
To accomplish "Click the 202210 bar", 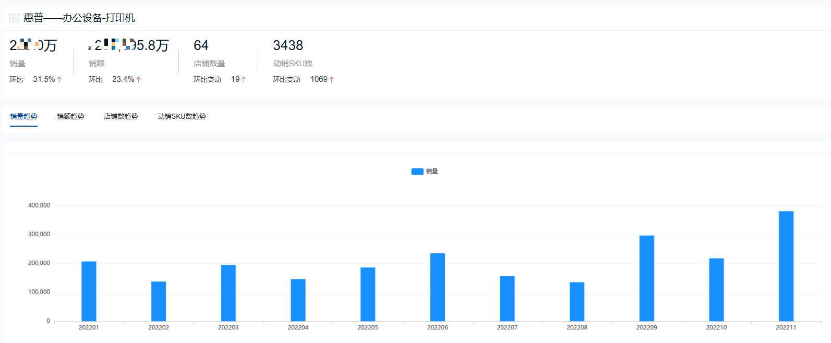I will (716, 289).
